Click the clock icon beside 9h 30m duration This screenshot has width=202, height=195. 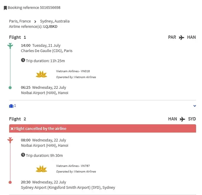23,155
